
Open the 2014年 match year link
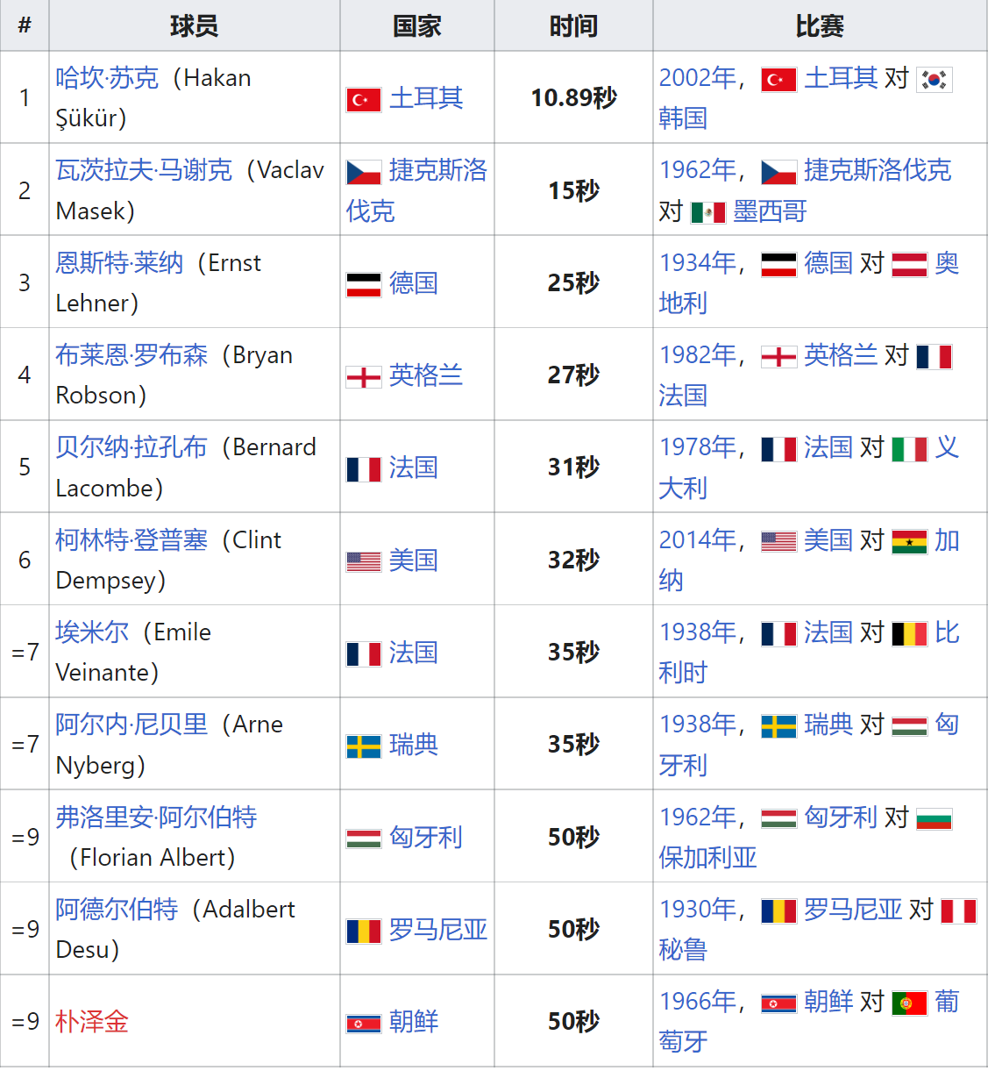[697, 540]
